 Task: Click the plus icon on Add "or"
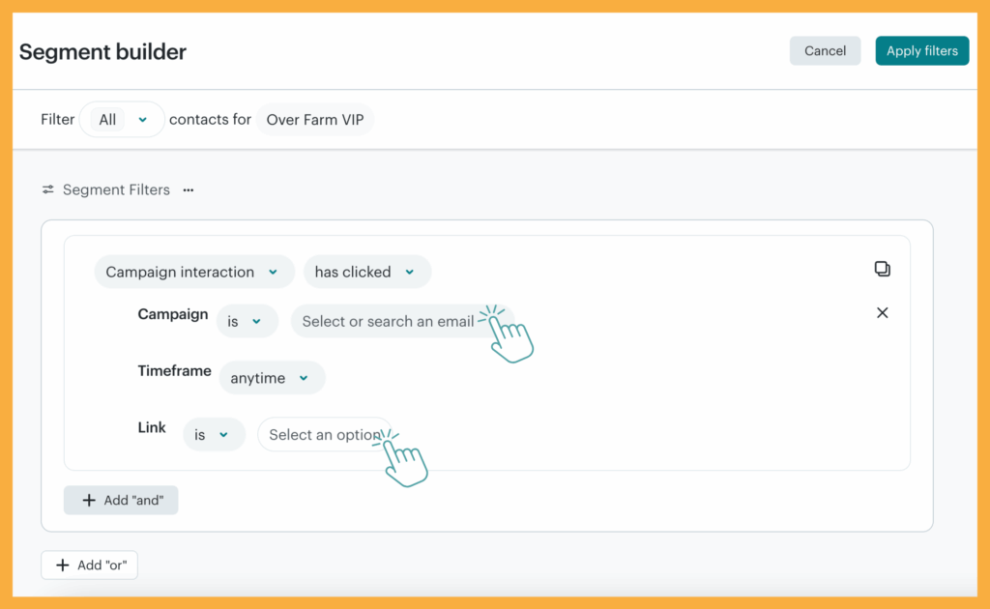tap(64, 565)
